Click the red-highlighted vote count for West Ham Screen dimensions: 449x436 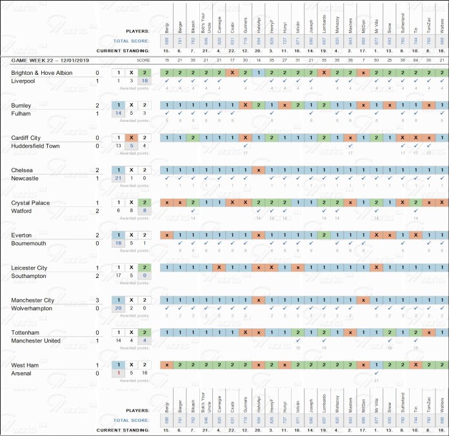point(118,373)
